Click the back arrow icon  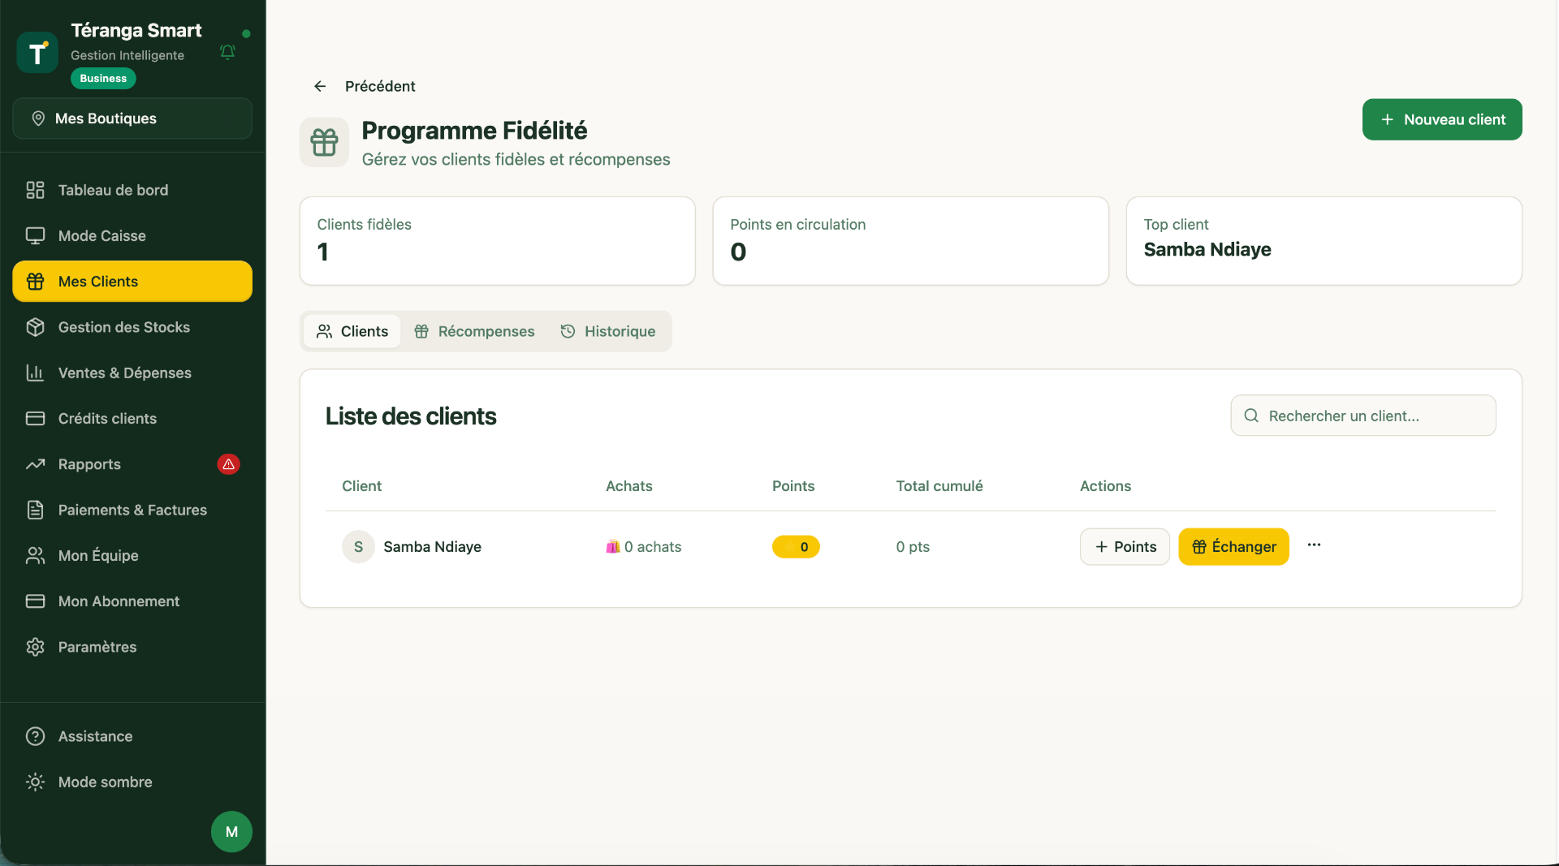(x=320, y=86)
